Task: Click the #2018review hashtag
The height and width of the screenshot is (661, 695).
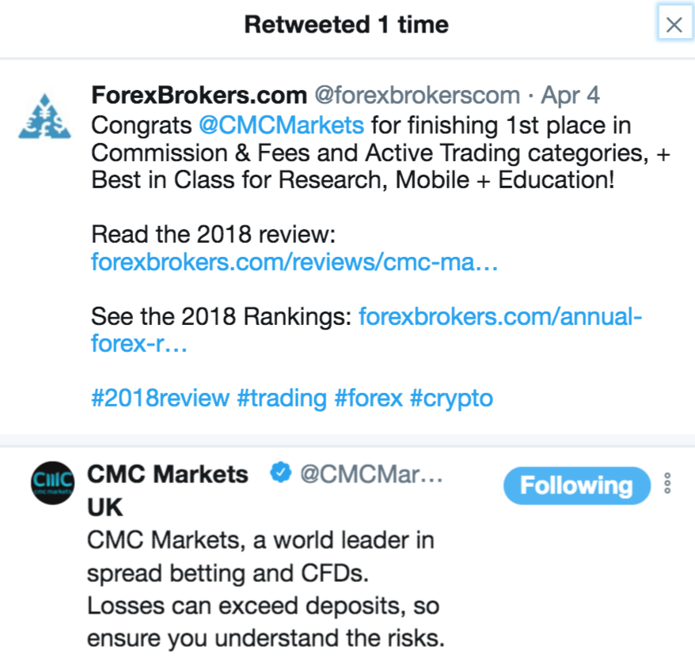Action: pyautogui.click(x=160, y=397)
